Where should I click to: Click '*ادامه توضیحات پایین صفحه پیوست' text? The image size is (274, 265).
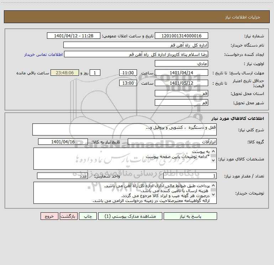point(178,157)
